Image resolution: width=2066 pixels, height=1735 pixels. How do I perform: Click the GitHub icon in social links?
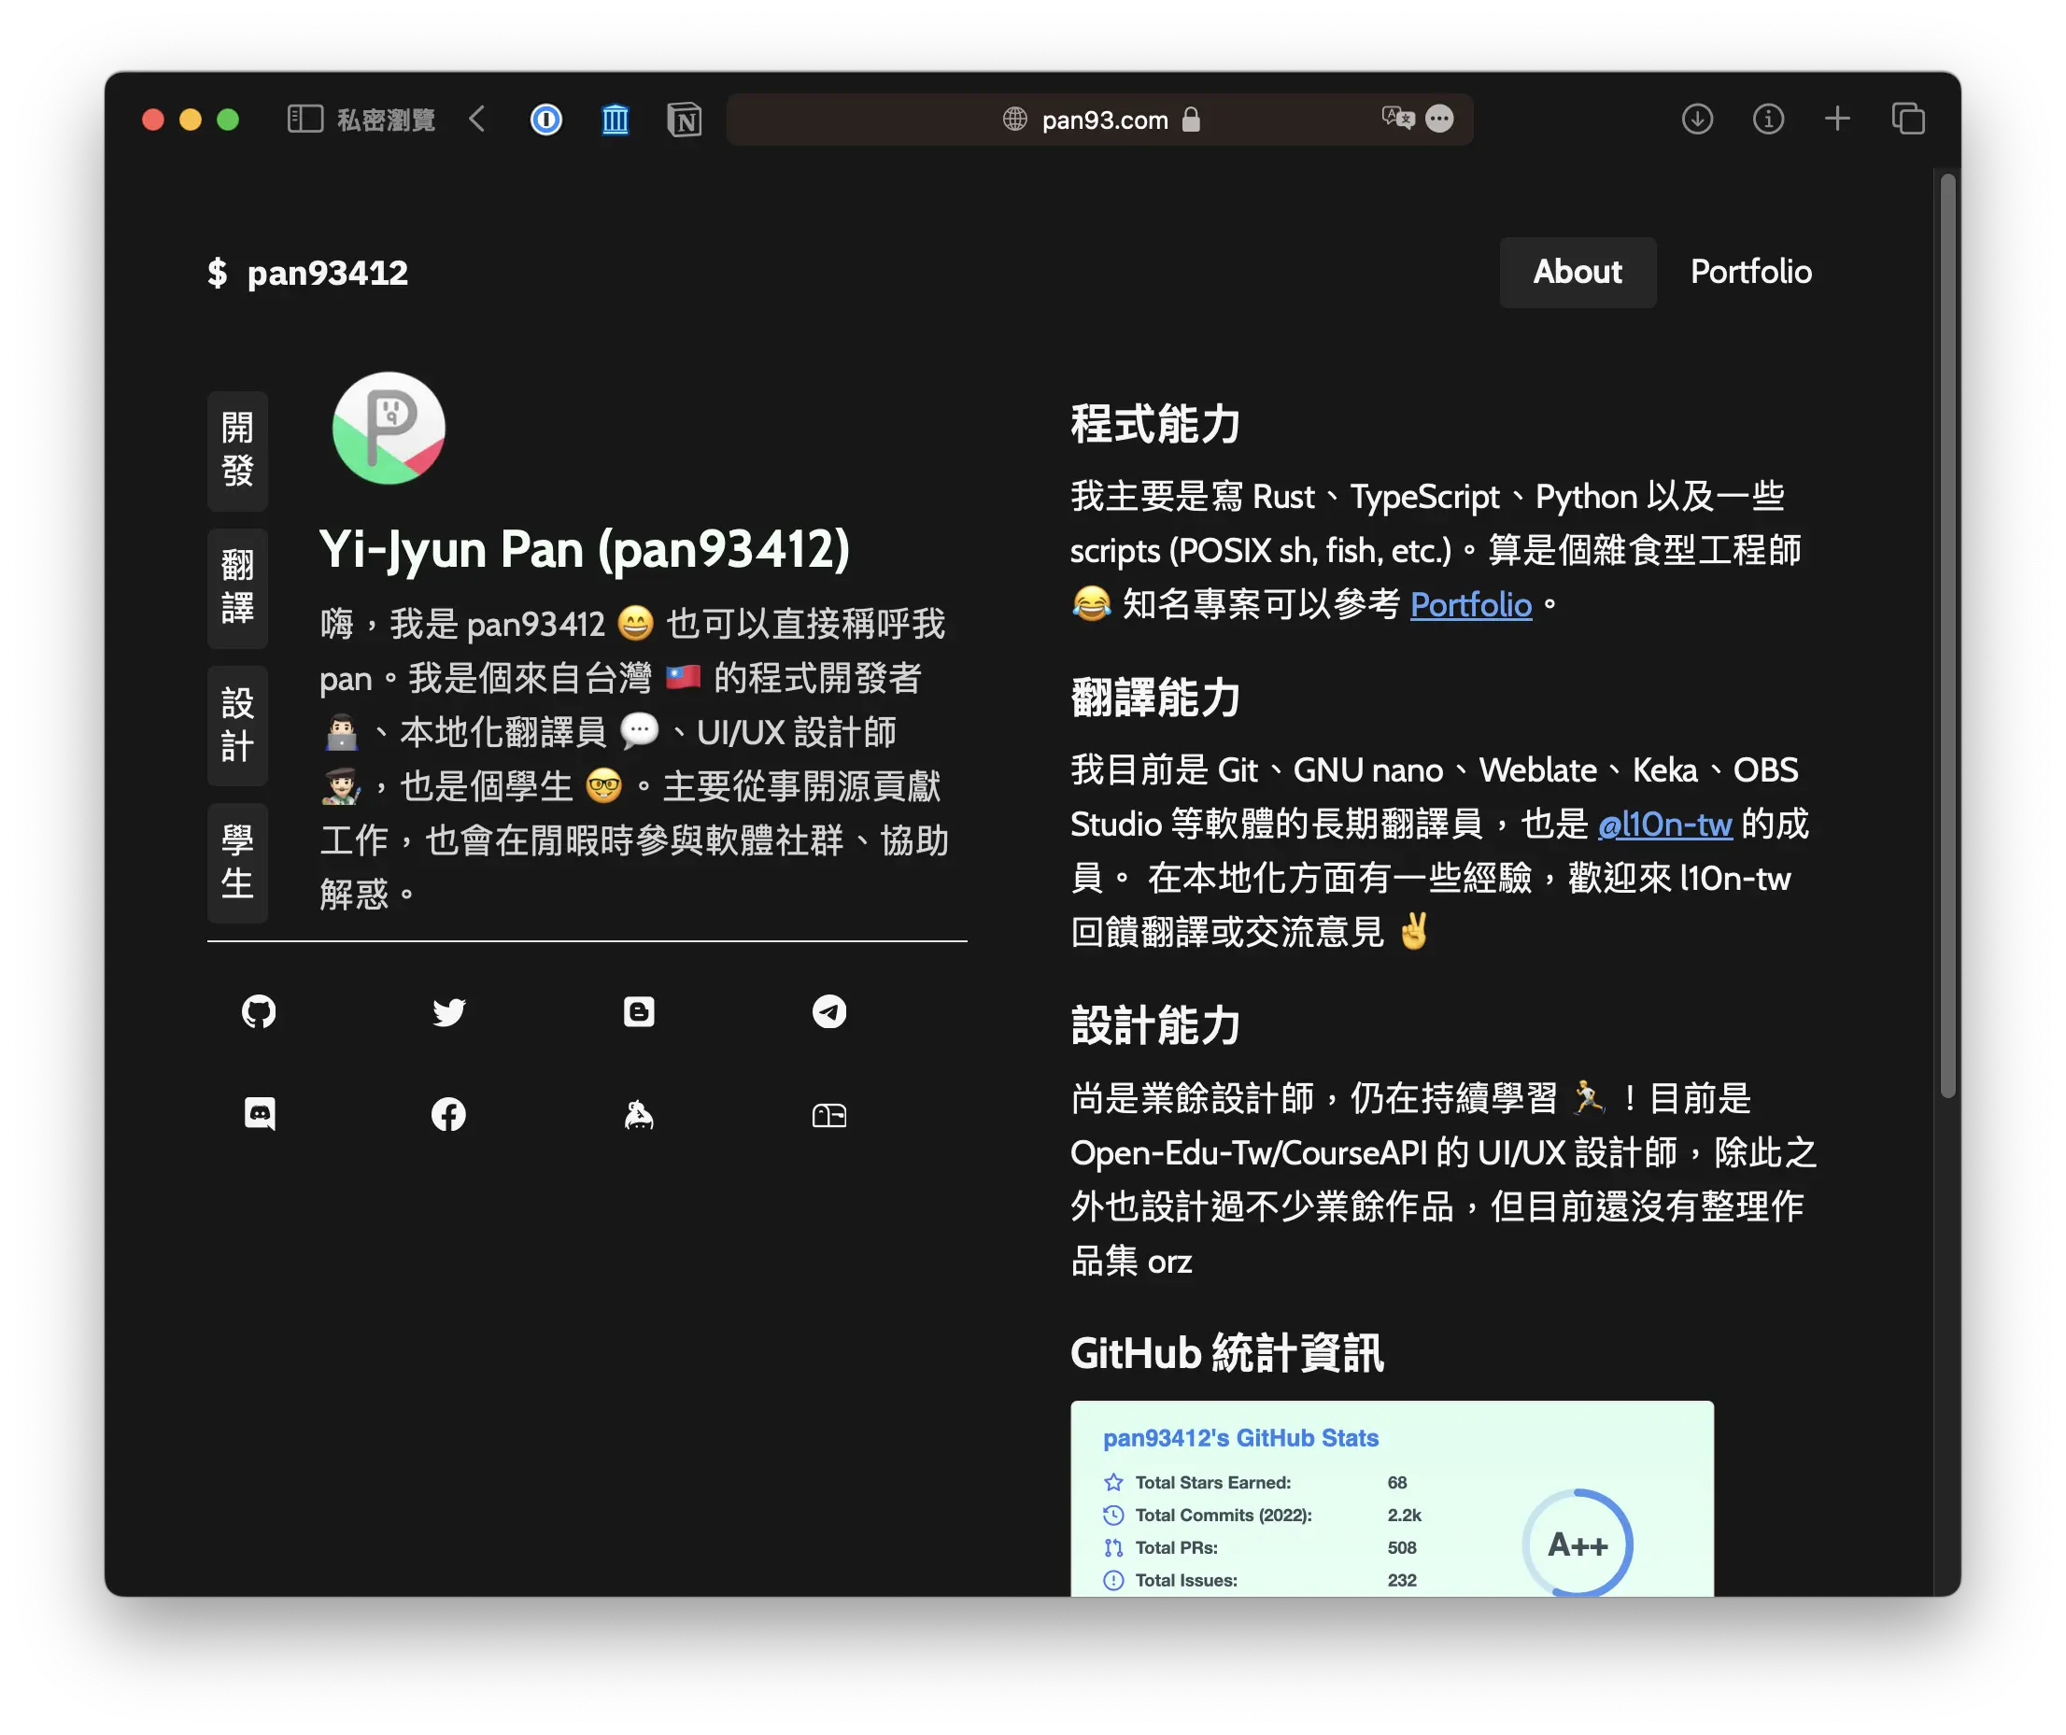pos(260,1010)
